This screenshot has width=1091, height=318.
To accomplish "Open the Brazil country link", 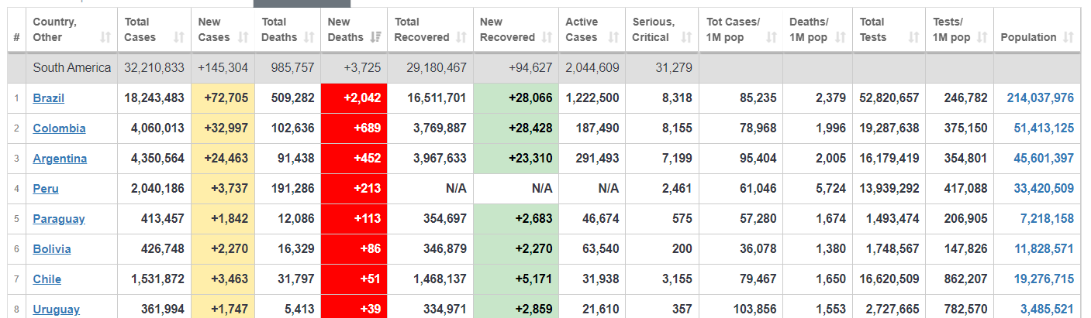I will pos(48,98).
